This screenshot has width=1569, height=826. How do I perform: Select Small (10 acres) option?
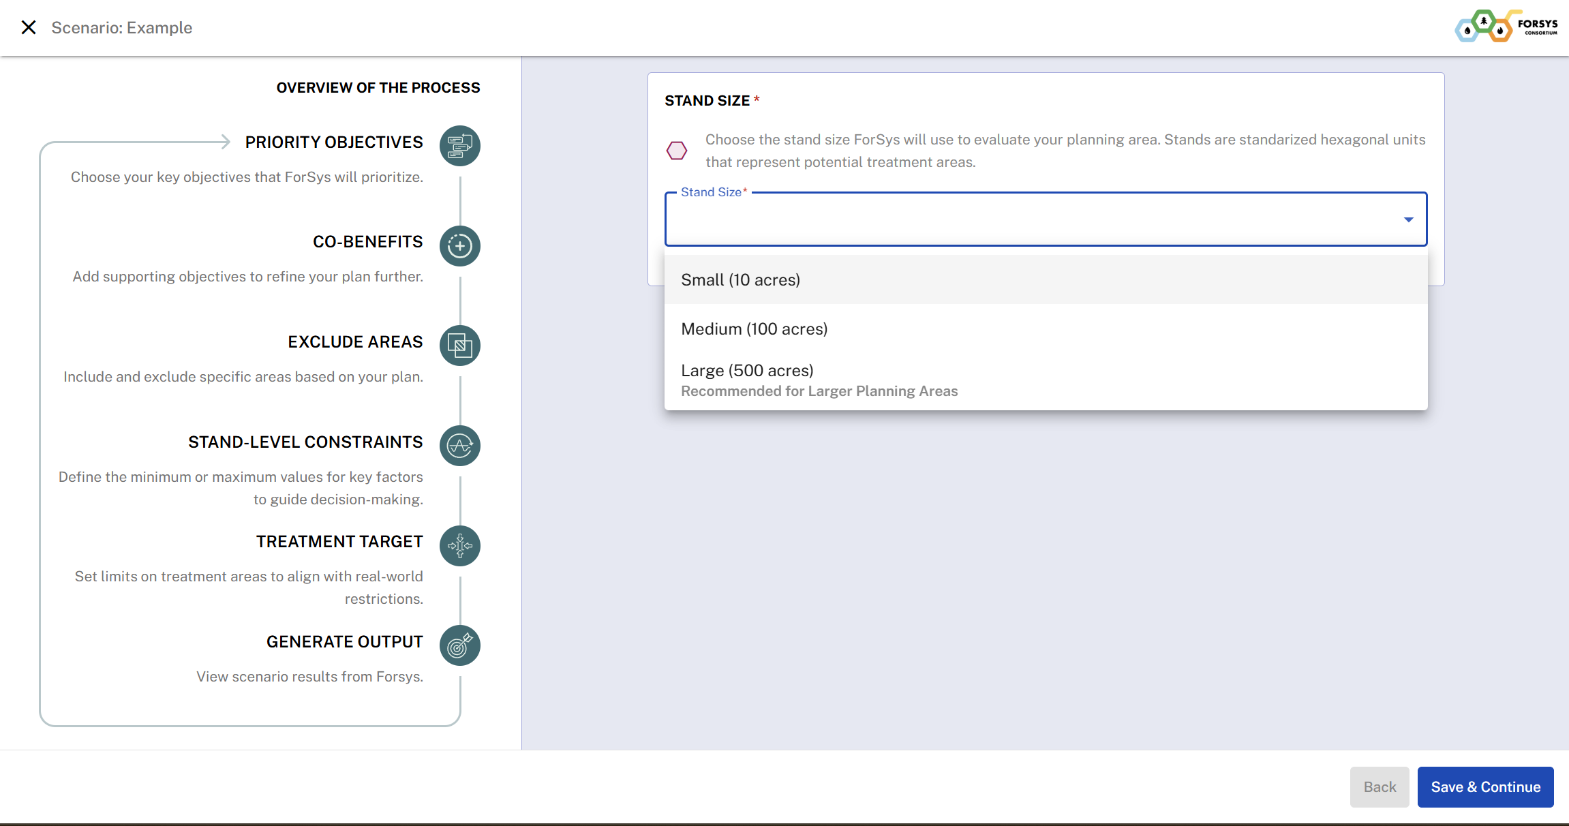pos(740,280)
